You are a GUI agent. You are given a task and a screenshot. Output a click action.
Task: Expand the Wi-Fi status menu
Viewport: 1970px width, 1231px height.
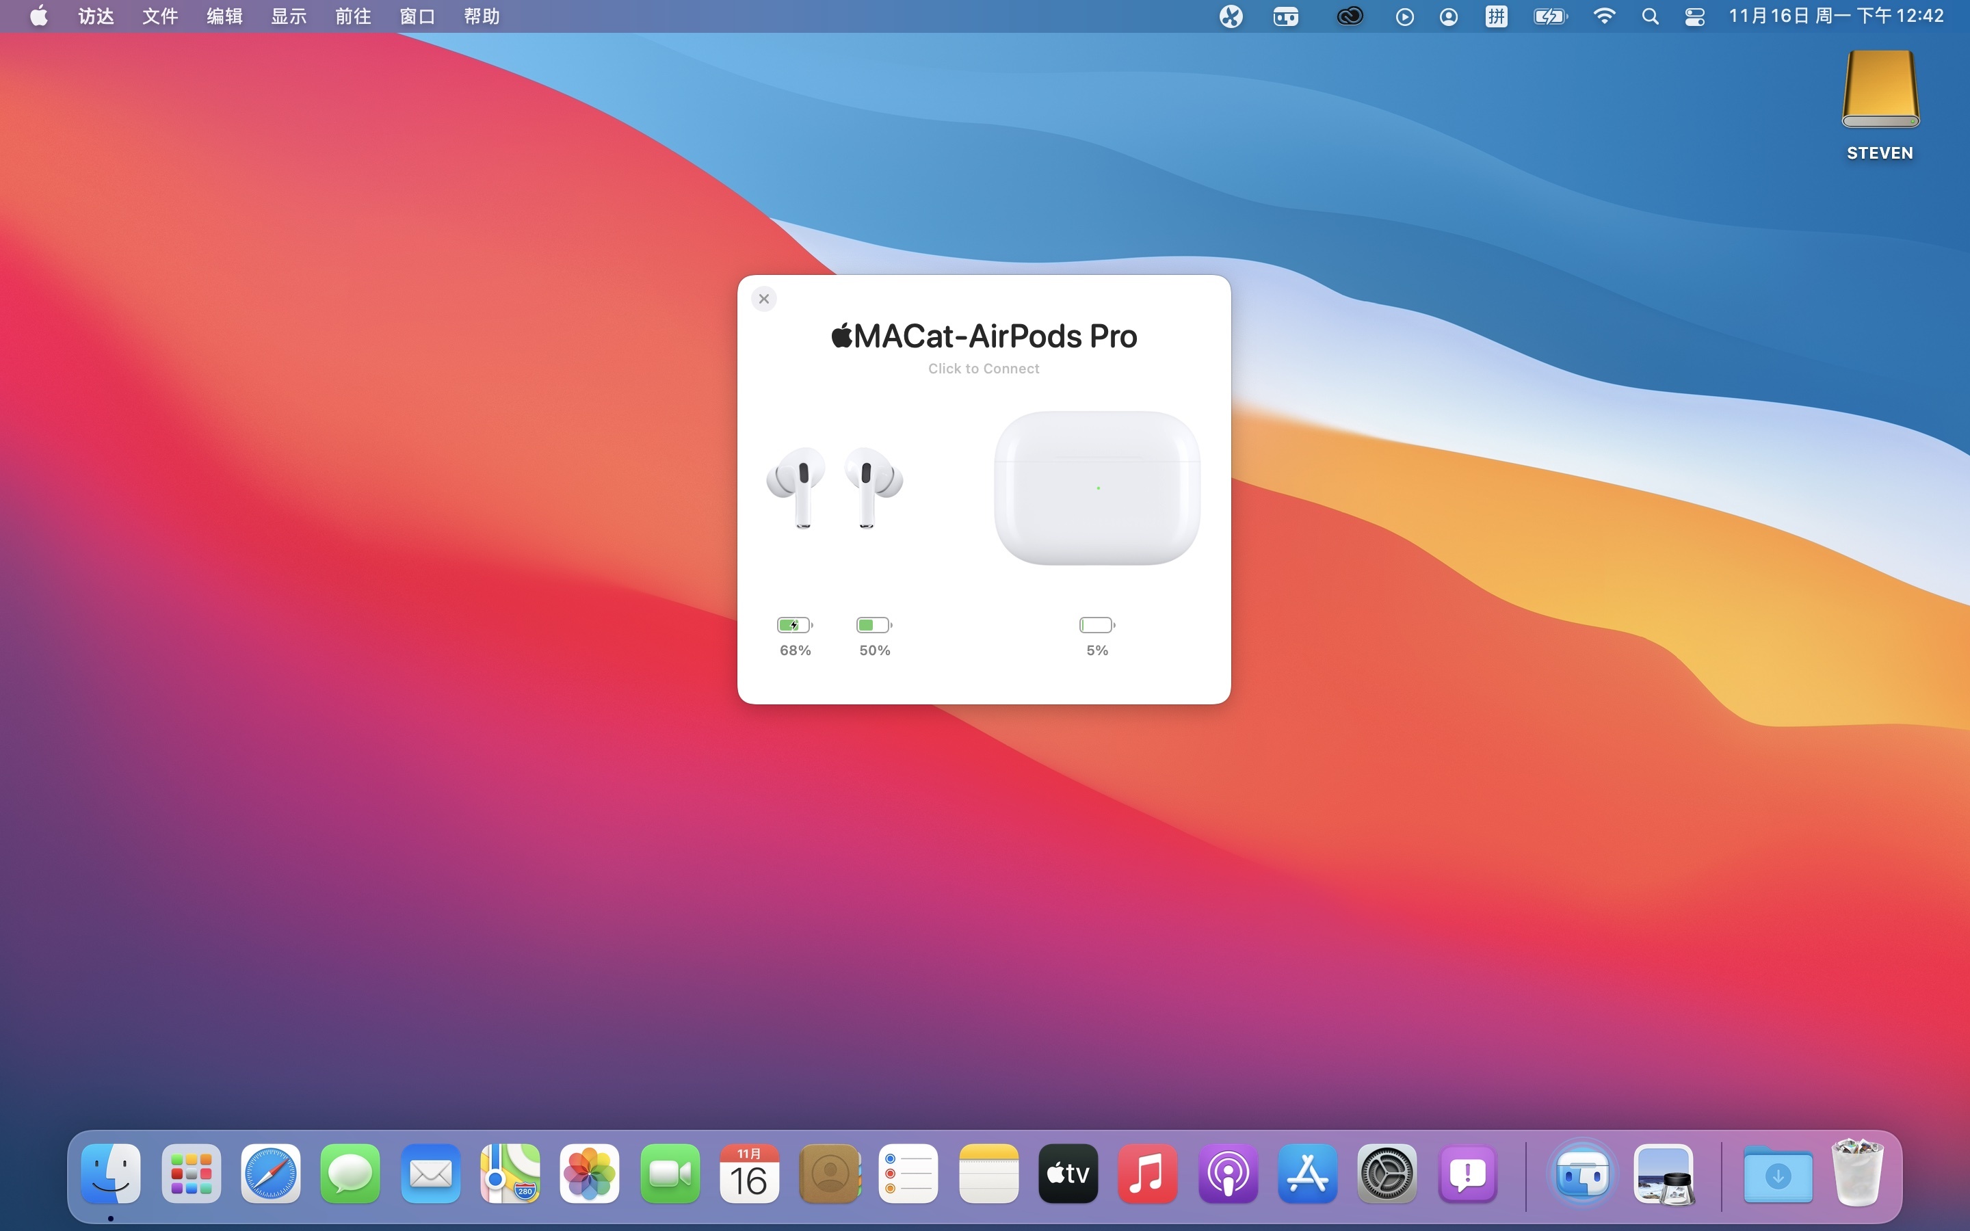click(1603, 16)
